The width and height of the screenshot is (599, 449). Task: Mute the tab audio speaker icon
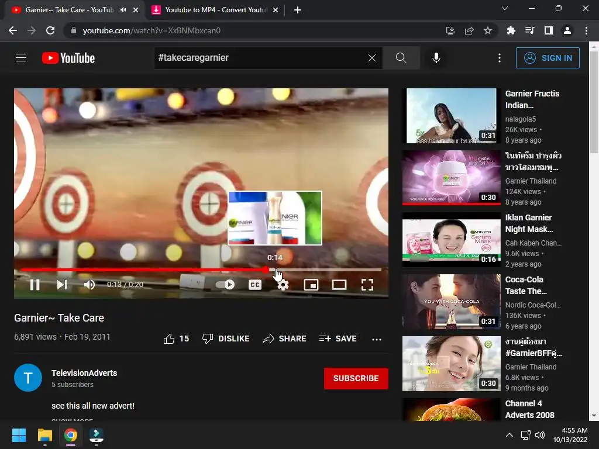(123, 10)
